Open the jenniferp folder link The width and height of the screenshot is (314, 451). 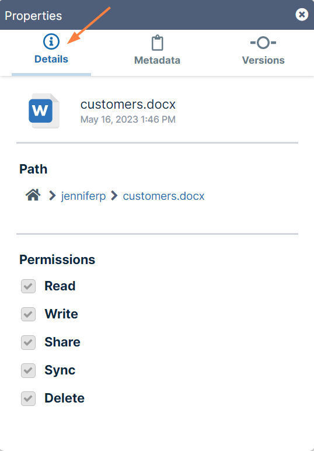click(83, 196)
